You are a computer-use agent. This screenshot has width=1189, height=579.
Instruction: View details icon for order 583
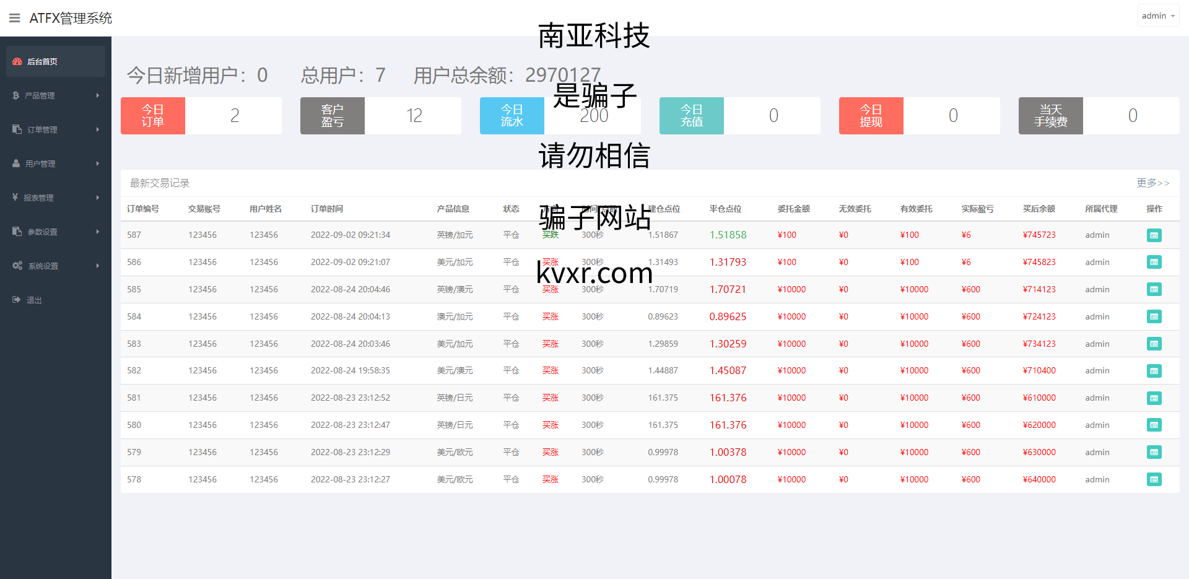[1154, 344]
